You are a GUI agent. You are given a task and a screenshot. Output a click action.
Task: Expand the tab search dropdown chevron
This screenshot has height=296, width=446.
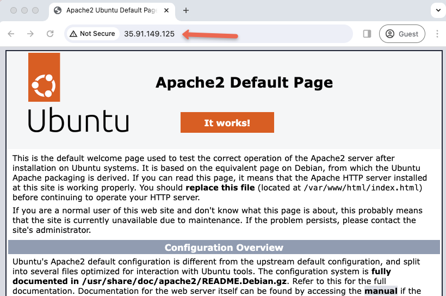click(x=438, y=10)
